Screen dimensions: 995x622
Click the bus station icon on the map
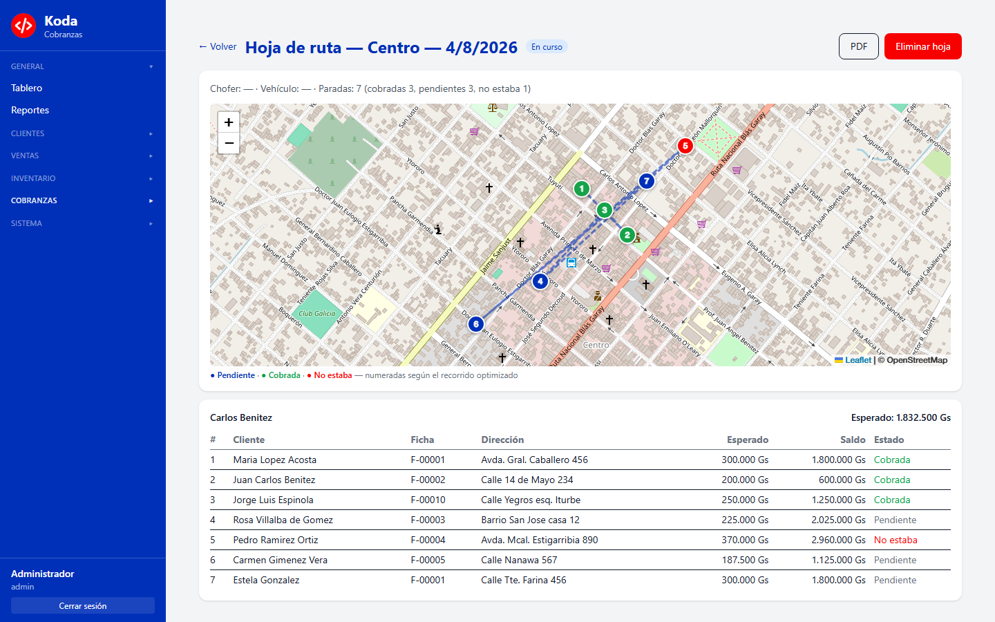571,263
